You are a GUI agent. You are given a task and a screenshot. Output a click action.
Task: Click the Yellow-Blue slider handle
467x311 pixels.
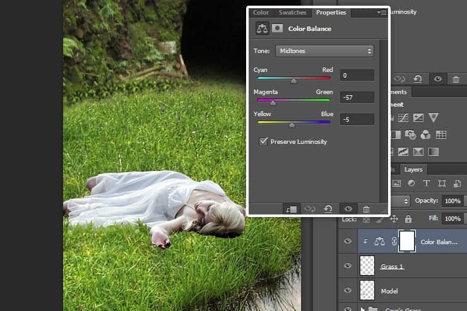click(292, 125)
